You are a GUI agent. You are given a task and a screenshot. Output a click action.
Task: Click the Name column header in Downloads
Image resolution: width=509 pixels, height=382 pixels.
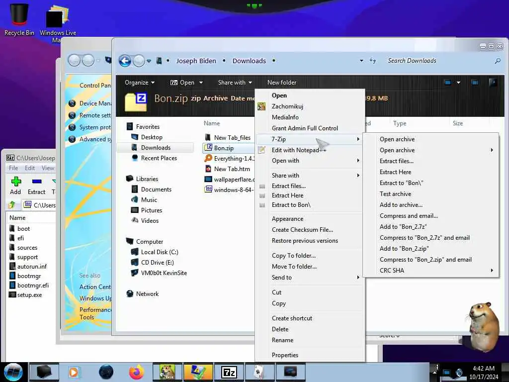click(x=212, y=123)
